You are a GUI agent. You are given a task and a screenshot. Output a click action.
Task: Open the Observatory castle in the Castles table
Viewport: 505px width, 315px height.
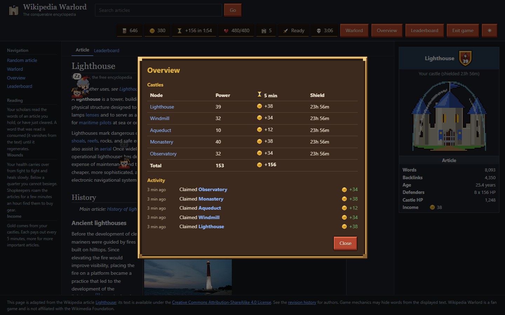pyautogui.click(x=163, y=154)
